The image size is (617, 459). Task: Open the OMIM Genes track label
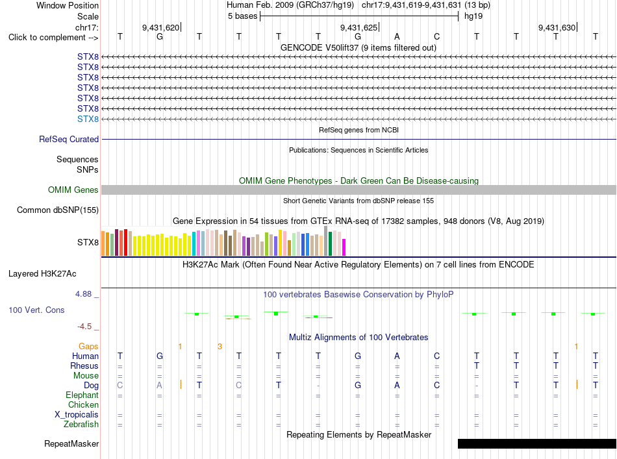(73, 190)
